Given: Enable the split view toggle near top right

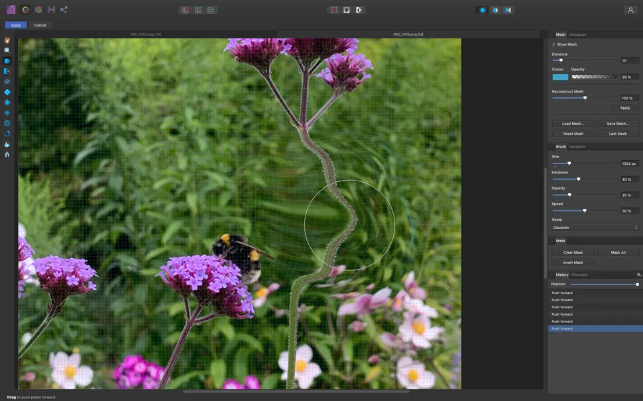Looking at the screenshot, I should tap(494, 10).
